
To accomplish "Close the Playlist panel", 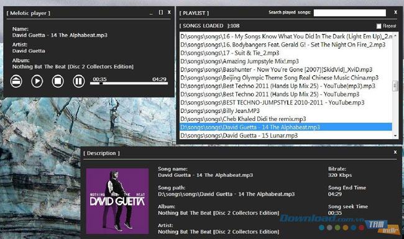I will 395,12.
